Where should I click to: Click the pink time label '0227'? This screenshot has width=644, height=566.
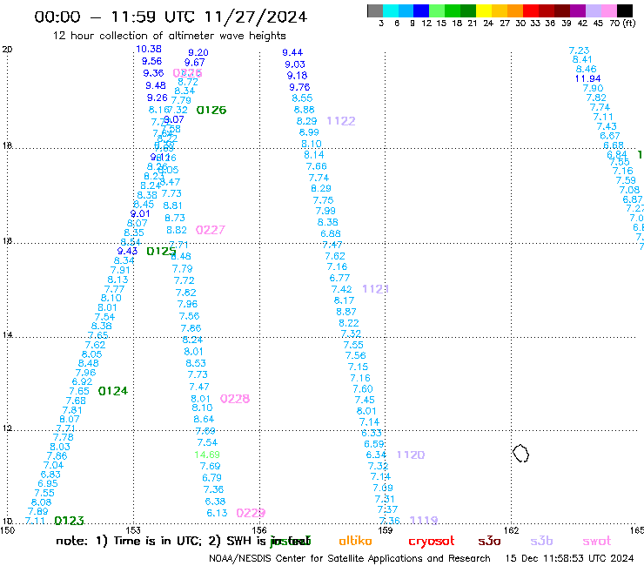(211, 230)
